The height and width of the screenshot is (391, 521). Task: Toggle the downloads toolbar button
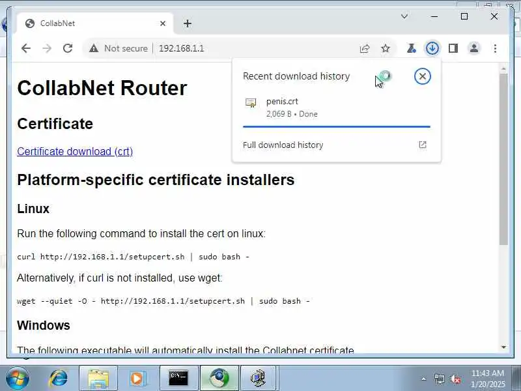coord(432,48)
